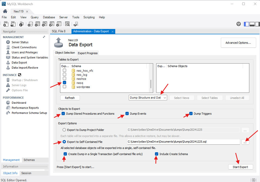Click create new table toolbar icon
Screen dimensions: 260x182
click(x=37, y=24)
